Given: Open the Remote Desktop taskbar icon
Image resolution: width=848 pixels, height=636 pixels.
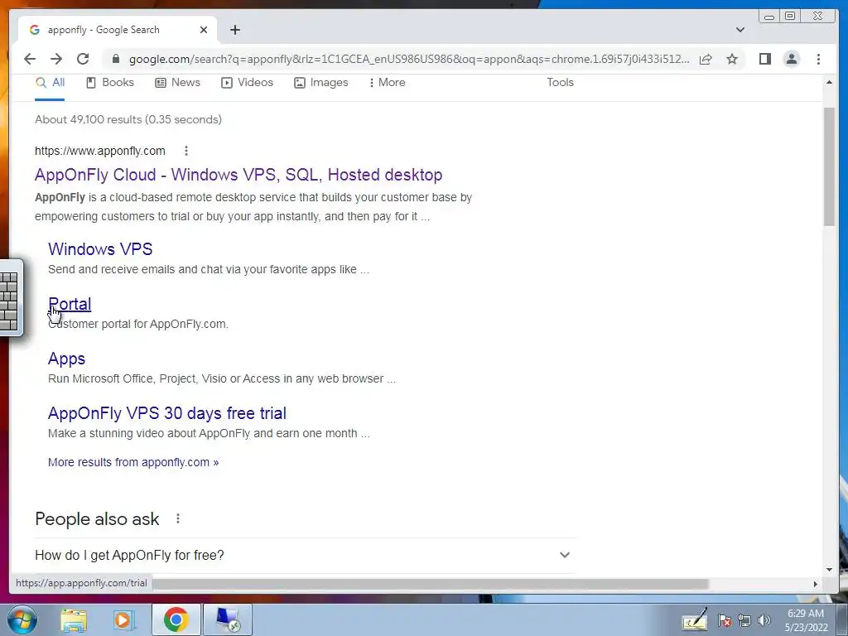Looking at the screenshot, I should click(x=227, y=619).
